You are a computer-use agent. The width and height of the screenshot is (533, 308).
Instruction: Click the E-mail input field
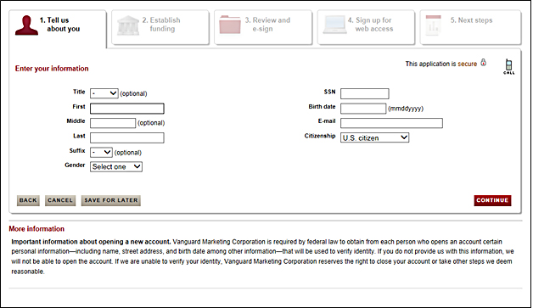(391, 123)
